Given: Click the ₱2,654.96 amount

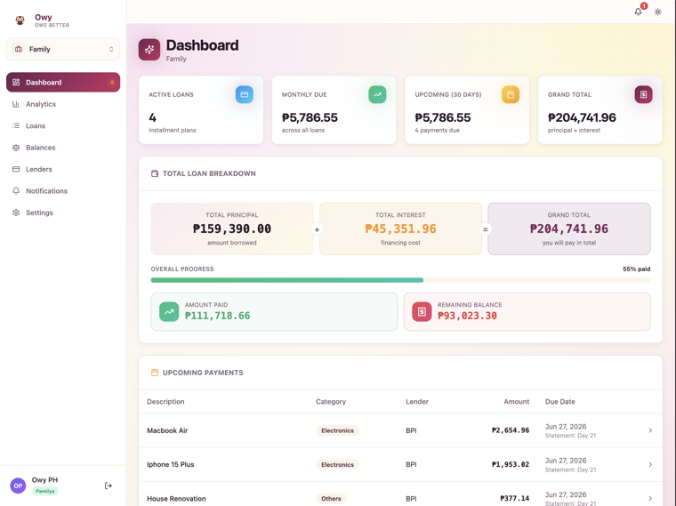Looking at the screenshot, I should 511,430.
